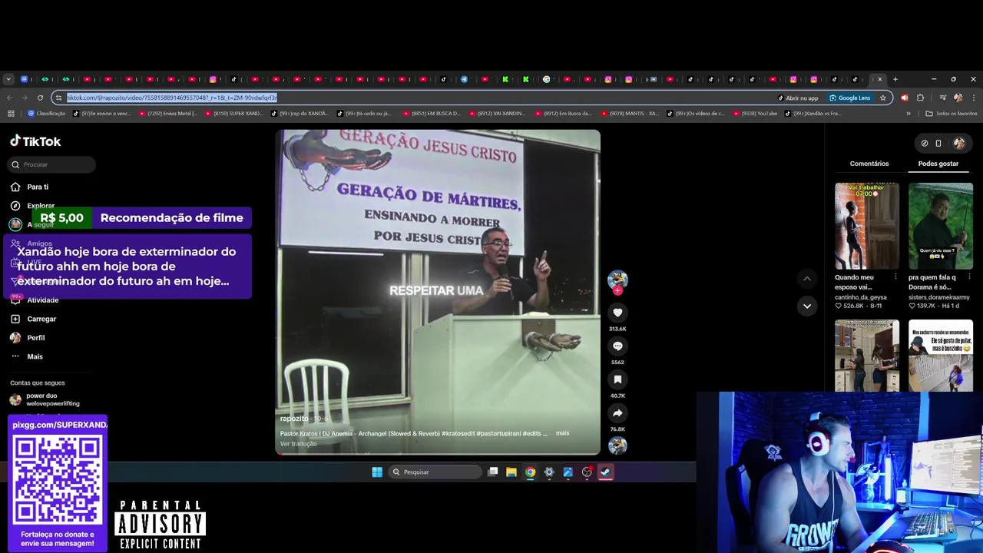Share video with the arrow icon
The height and width of the screenshot is (553, 983).
(617, 413)
